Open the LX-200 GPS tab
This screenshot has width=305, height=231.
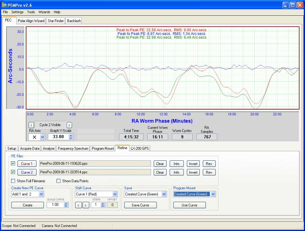point(140,148)
